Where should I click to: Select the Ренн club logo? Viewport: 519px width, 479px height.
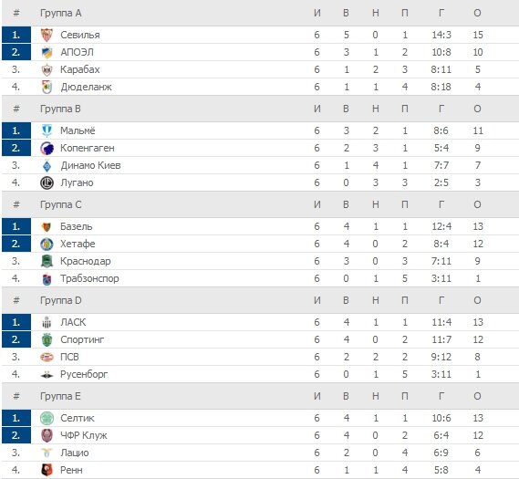pos(47,470)
